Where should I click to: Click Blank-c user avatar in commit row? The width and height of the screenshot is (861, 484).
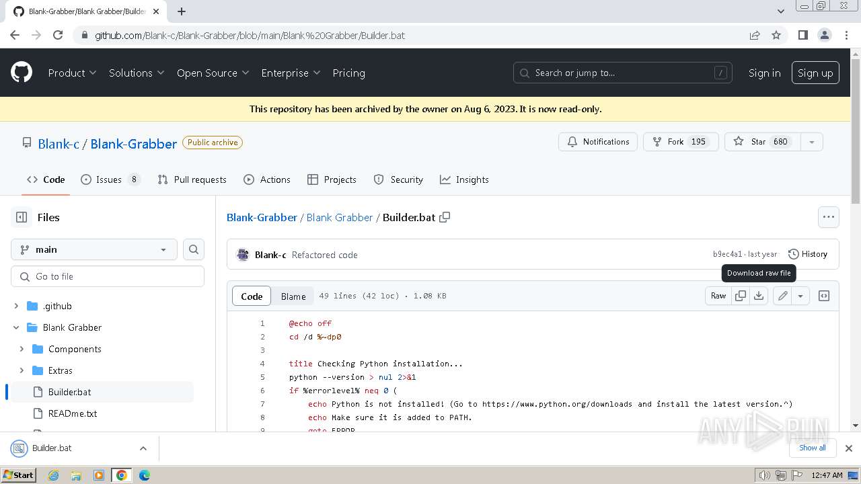pos(243,255)
